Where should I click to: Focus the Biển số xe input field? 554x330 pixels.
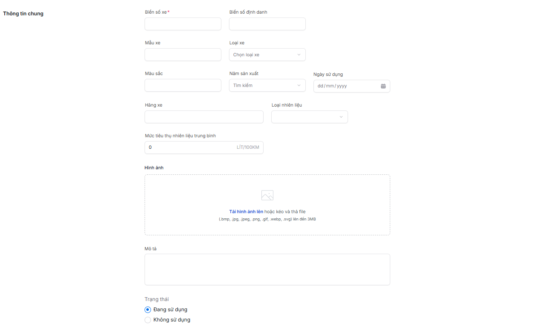point(183,24)
